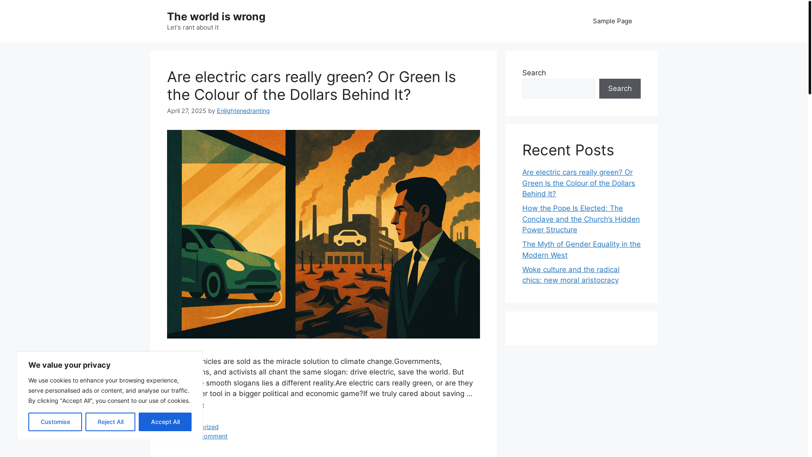Click the Recent Posts heading
The height and width of the screenshot is (457, 812).
568,150
